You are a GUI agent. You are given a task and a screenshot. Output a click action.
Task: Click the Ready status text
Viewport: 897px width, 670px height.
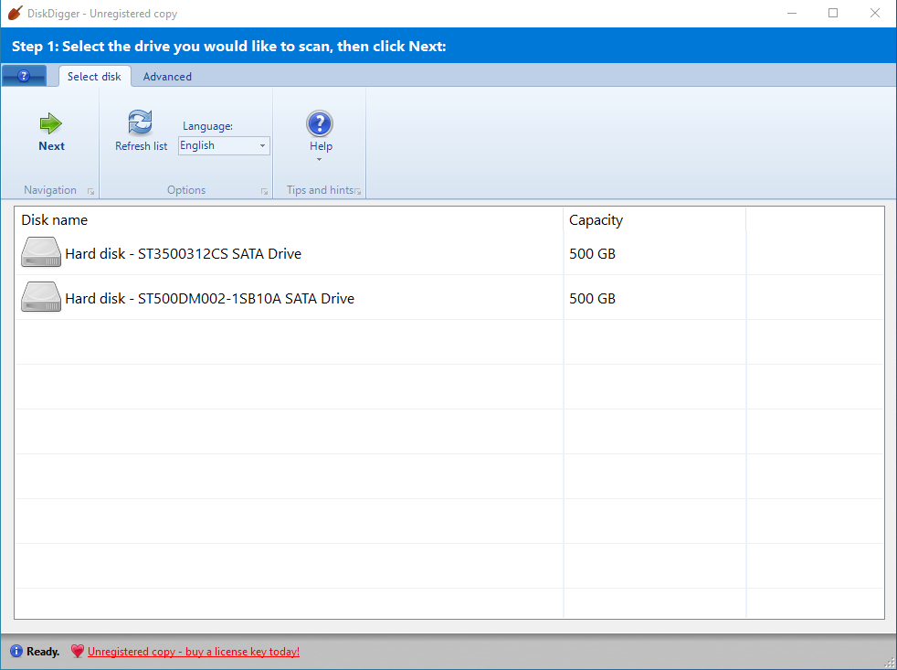click(x=43, y=652)
